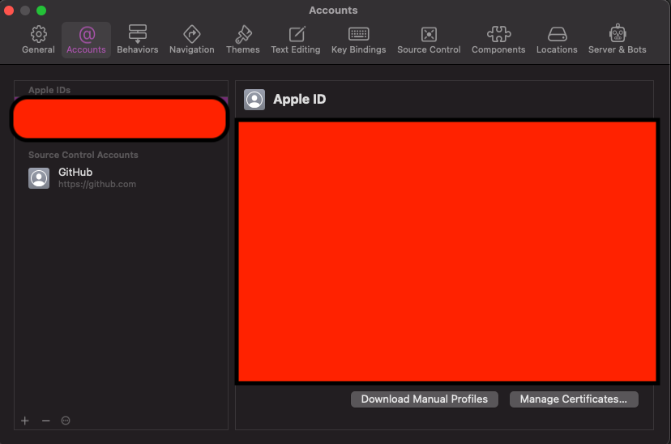The height and width of the screenshot is (444, 671).
Task: Add a new account with plus button
Action: point(25,421)
